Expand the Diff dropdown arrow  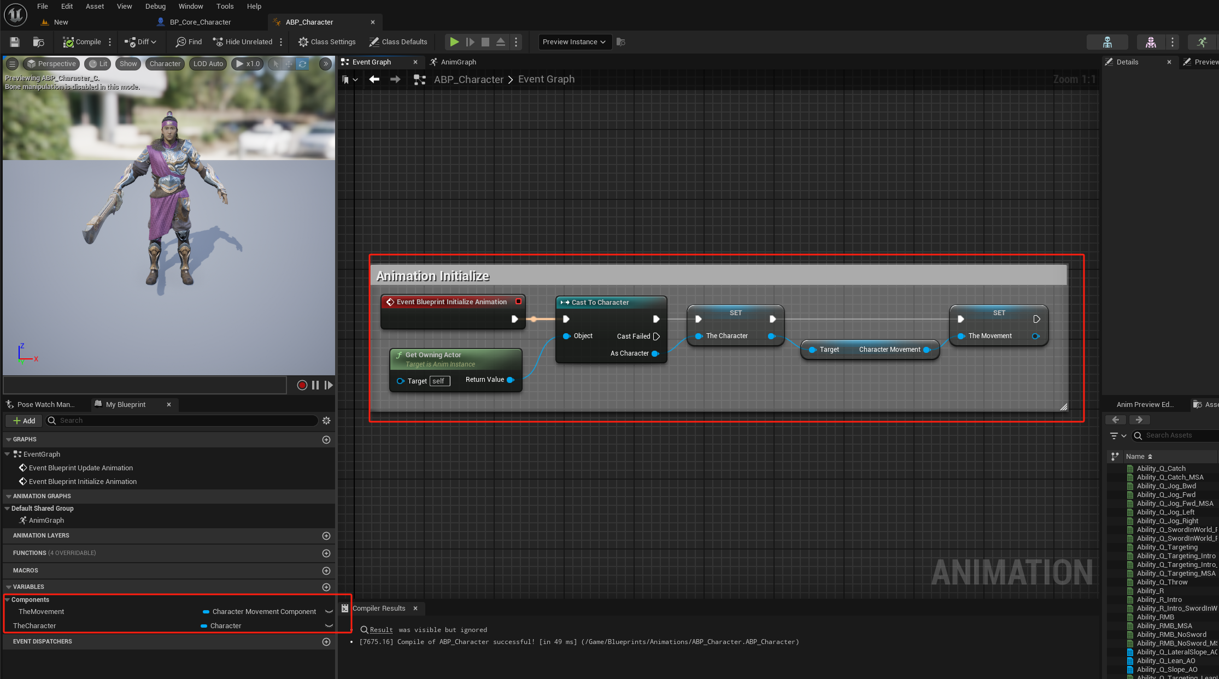[154, 42]
